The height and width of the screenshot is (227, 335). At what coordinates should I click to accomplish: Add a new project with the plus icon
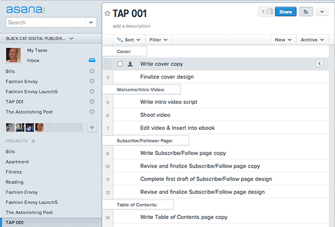click(33, 141)
